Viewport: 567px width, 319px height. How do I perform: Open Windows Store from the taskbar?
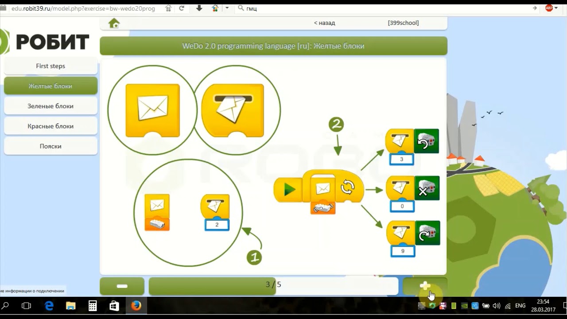(x=114, y=306)
